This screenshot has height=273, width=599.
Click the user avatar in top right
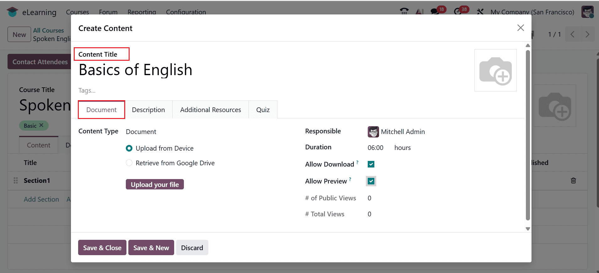point(587,12)
